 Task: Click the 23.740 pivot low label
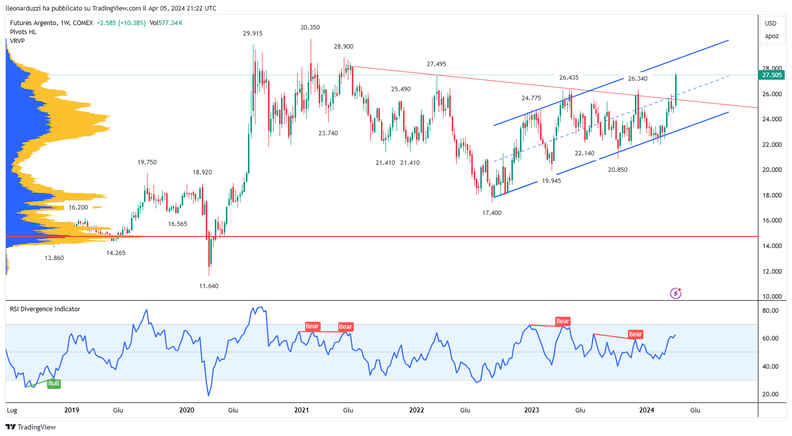point(328,133)
